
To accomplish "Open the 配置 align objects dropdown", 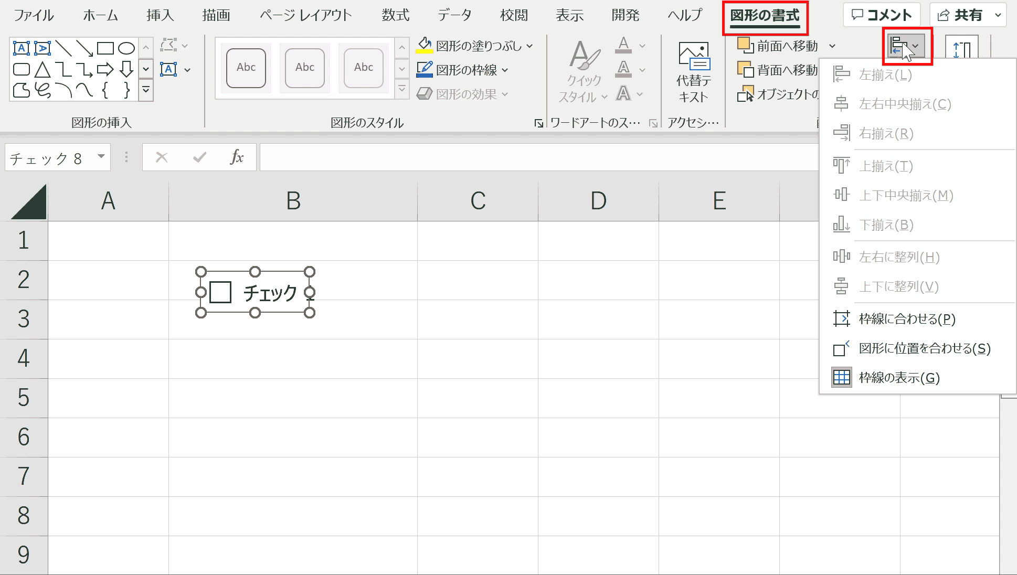I will pos(907,46).
